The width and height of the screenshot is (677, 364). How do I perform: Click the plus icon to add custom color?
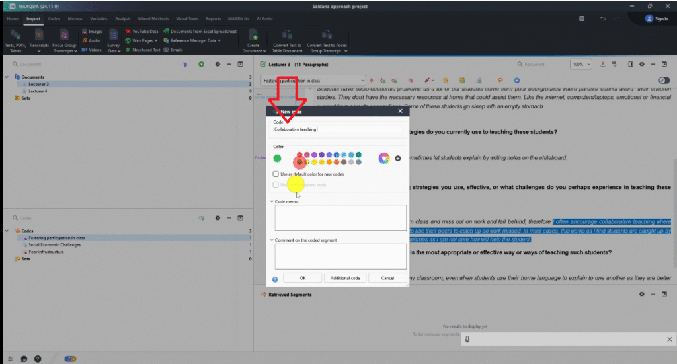398,158
